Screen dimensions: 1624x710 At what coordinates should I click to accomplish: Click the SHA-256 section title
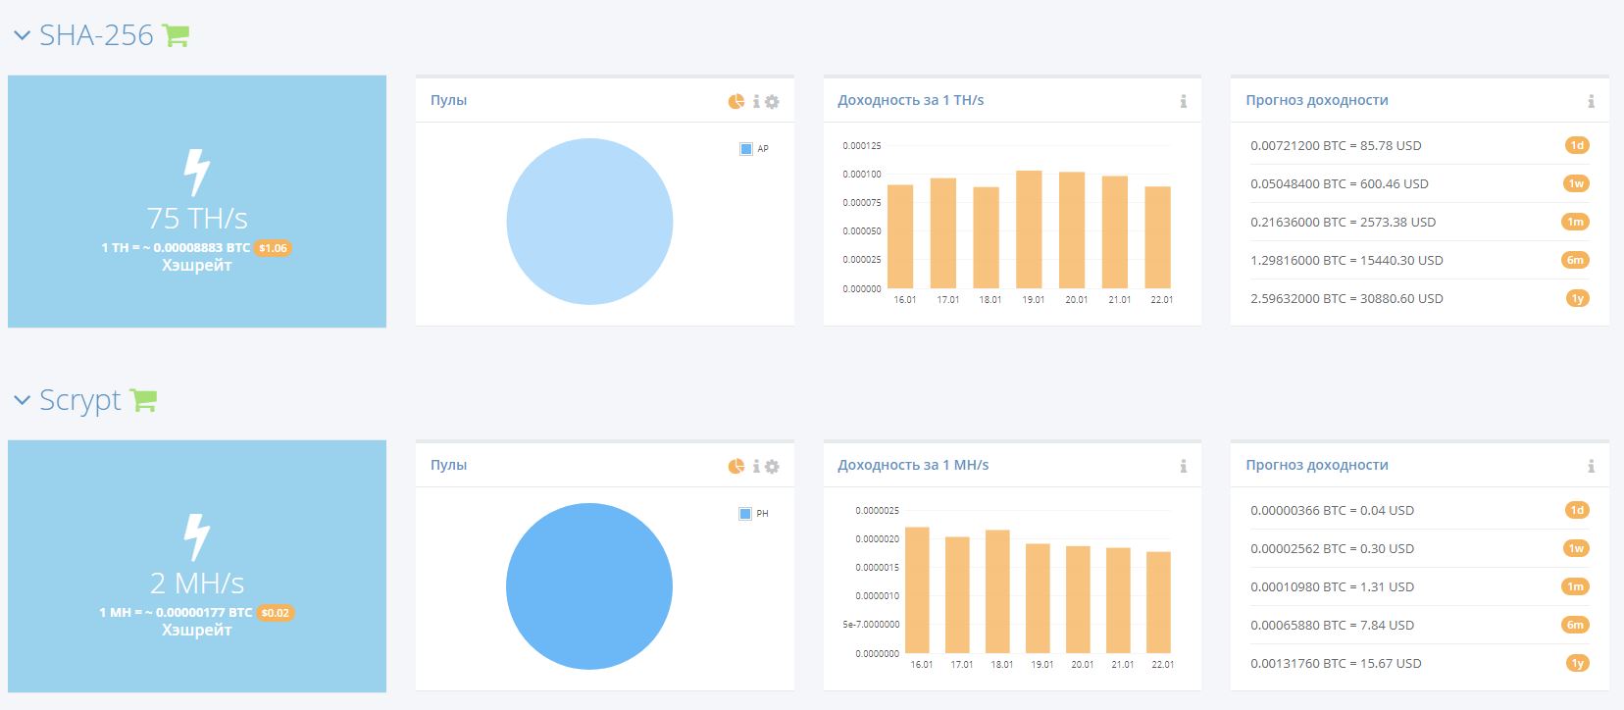[x=96, y=35]
